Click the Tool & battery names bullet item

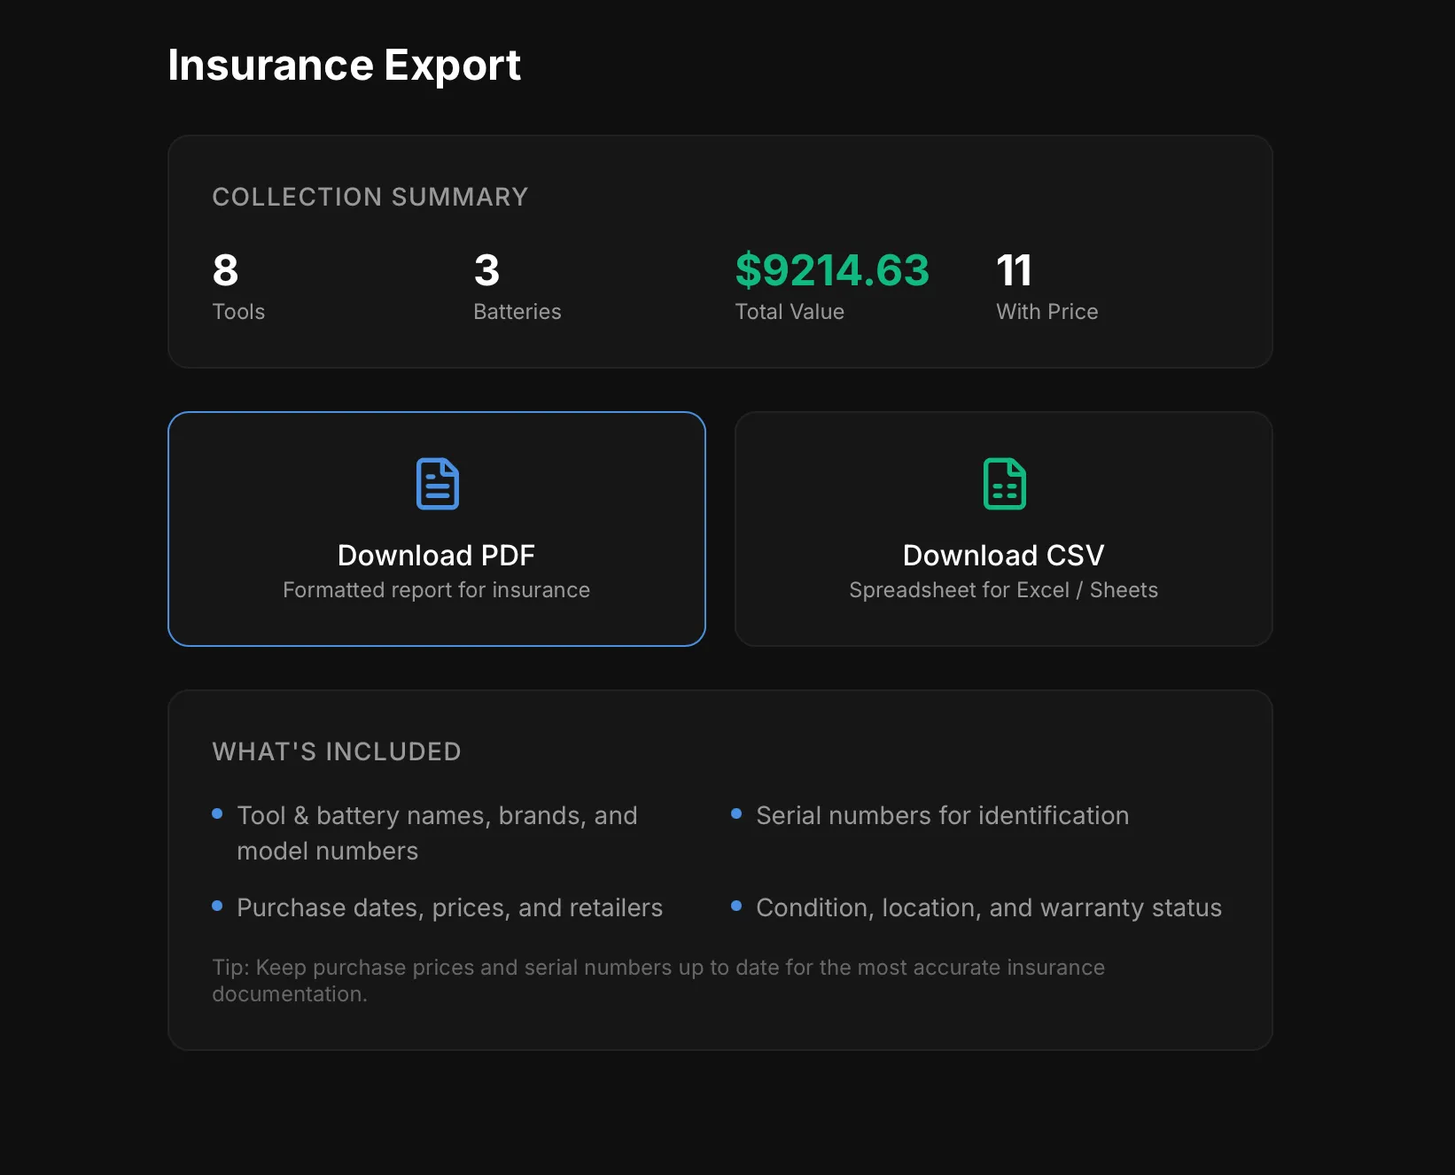coord(436,833)
